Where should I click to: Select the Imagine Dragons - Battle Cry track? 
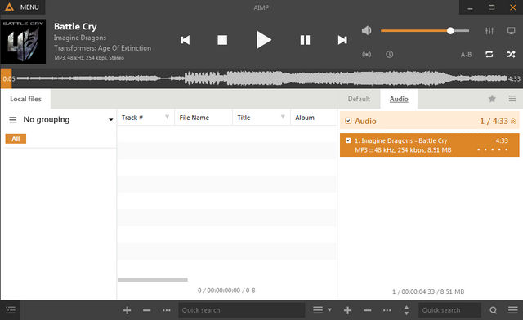coord(430,145)
